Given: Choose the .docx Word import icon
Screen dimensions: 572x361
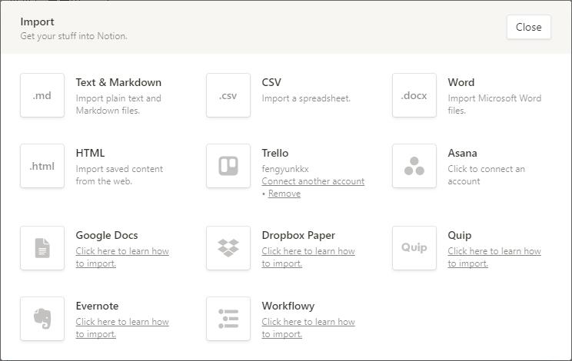Looking at the screenshot, I should [x=414, y=95].
